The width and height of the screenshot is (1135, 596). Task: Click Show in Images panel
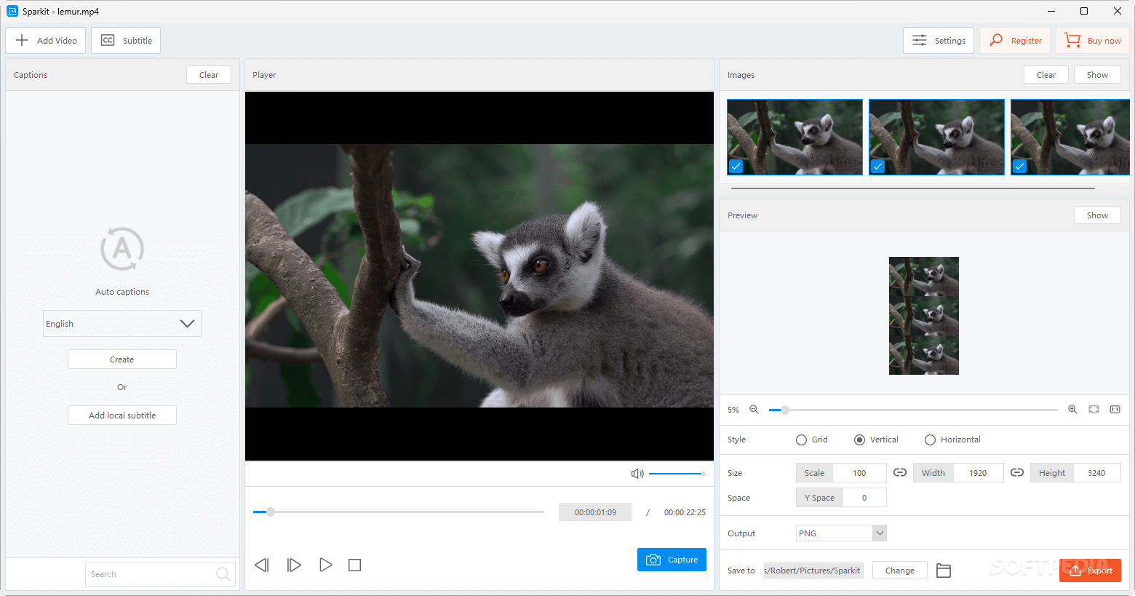pos(1097,75)
